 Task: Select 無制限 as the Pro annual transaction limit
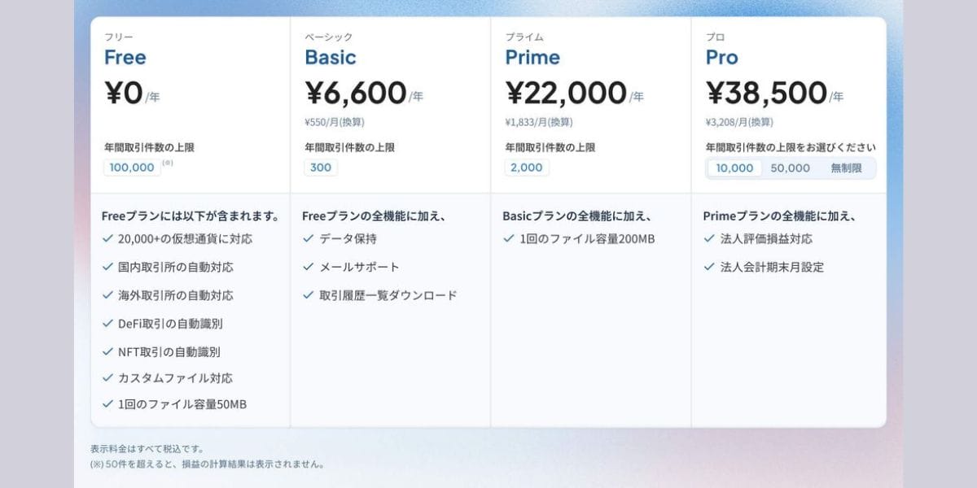click(847, 168)
